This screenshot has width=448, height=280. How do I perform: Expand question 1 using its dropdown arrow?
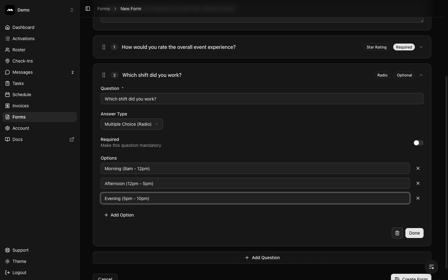coord(421,47)
